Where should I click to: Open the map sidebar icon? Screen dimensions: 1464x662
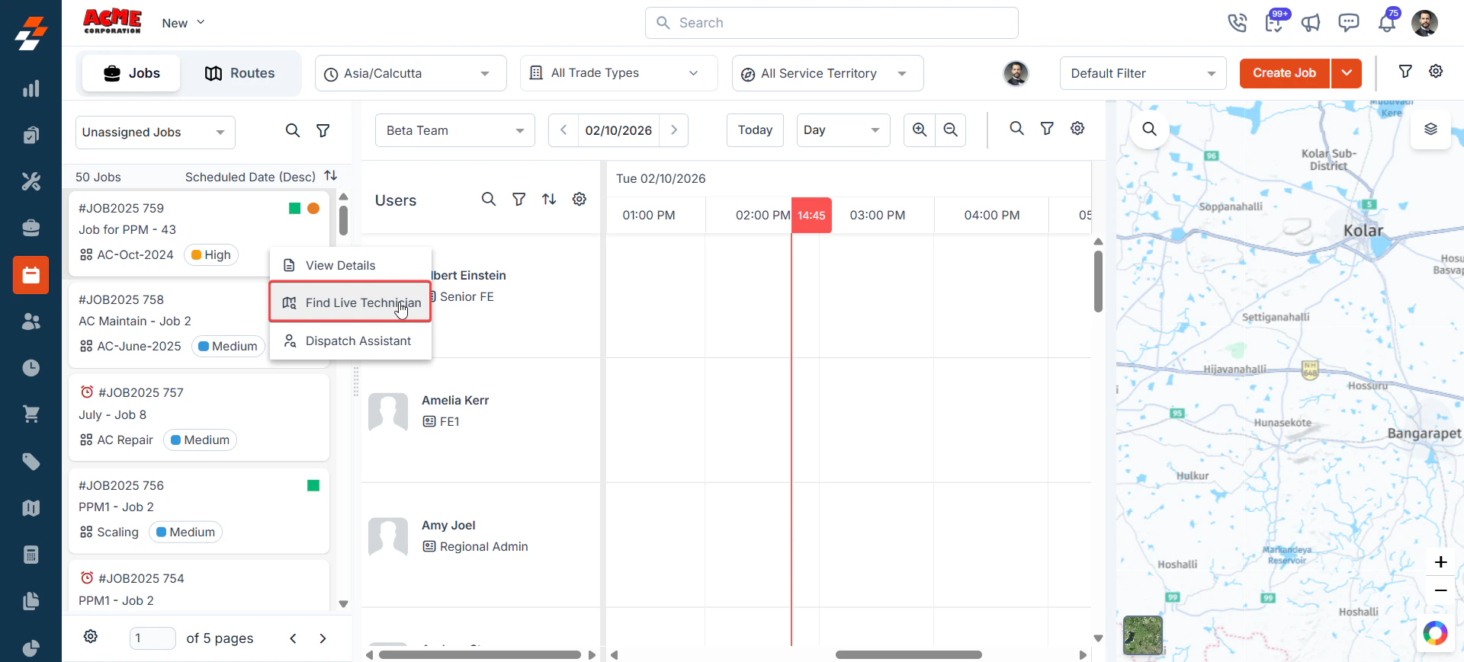30,508
